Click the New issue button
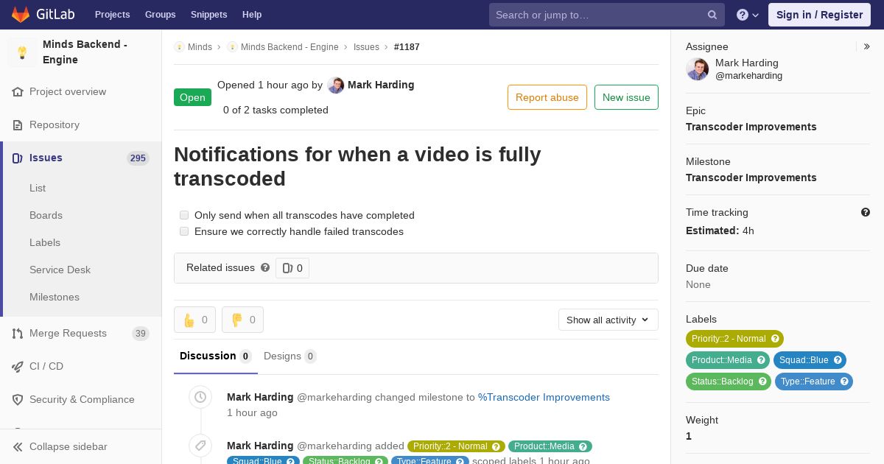The height and width of the screenshot is (464, 884). pos(626,97)
